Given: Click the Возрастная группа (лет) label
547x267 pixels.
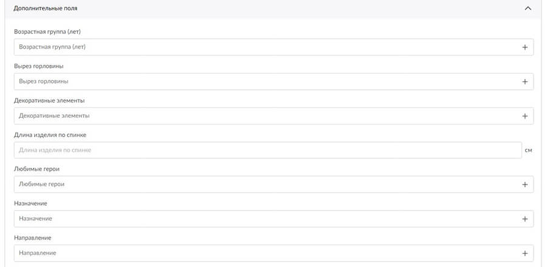Looking at the screenshot, I should 49,31.
